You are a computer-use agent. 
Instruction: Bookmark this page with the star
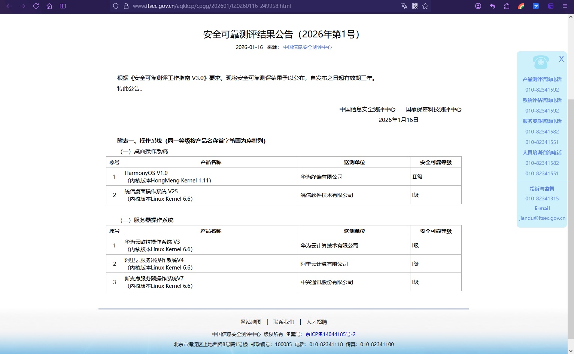click(x=425, y=6)
